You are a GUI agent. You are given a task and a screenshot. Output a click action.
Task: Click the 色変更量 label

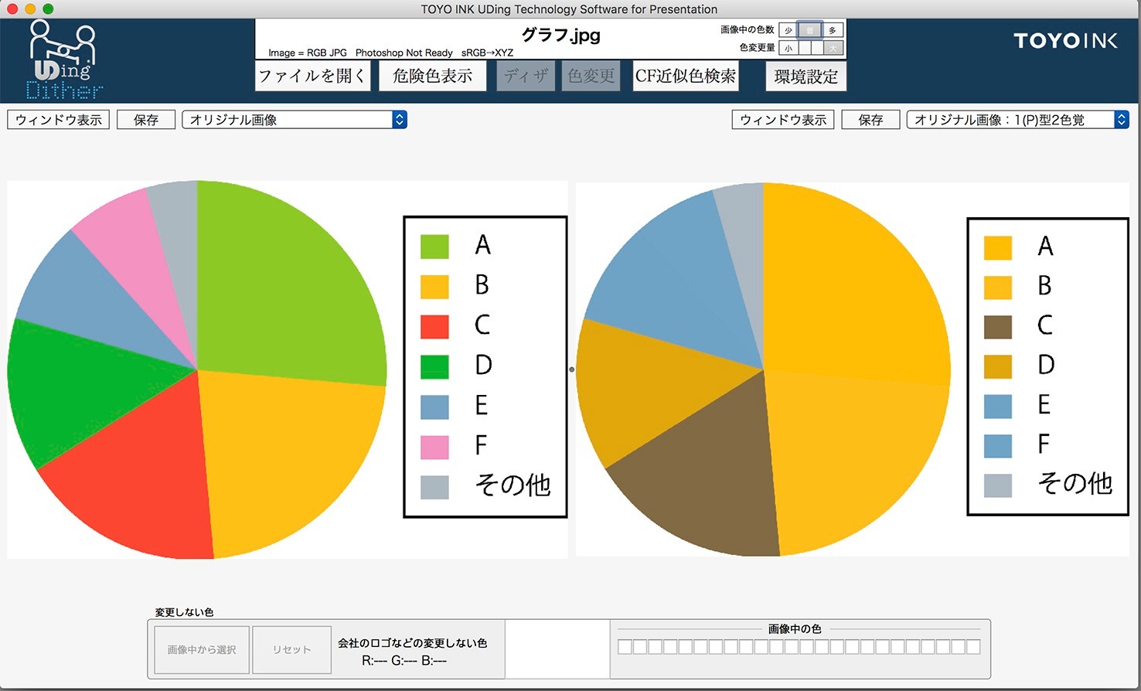point(757,47)
